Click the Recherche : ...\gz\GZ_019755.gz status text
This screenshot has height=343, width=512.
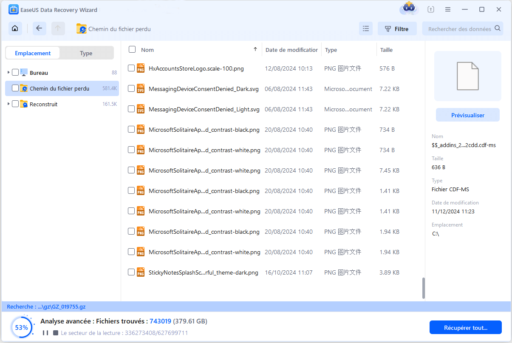[x=46, y=306]
